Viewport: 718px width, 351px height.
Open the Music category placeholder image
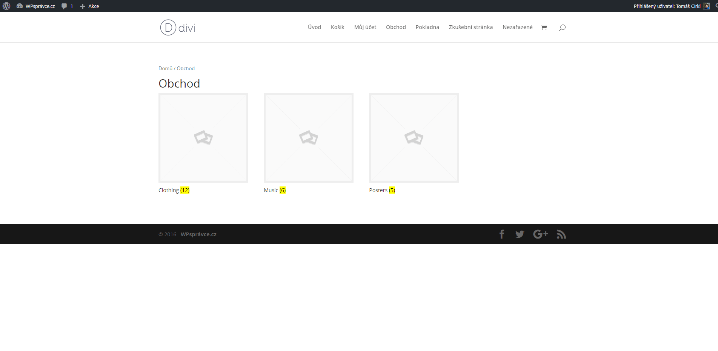tap(309, 138)
